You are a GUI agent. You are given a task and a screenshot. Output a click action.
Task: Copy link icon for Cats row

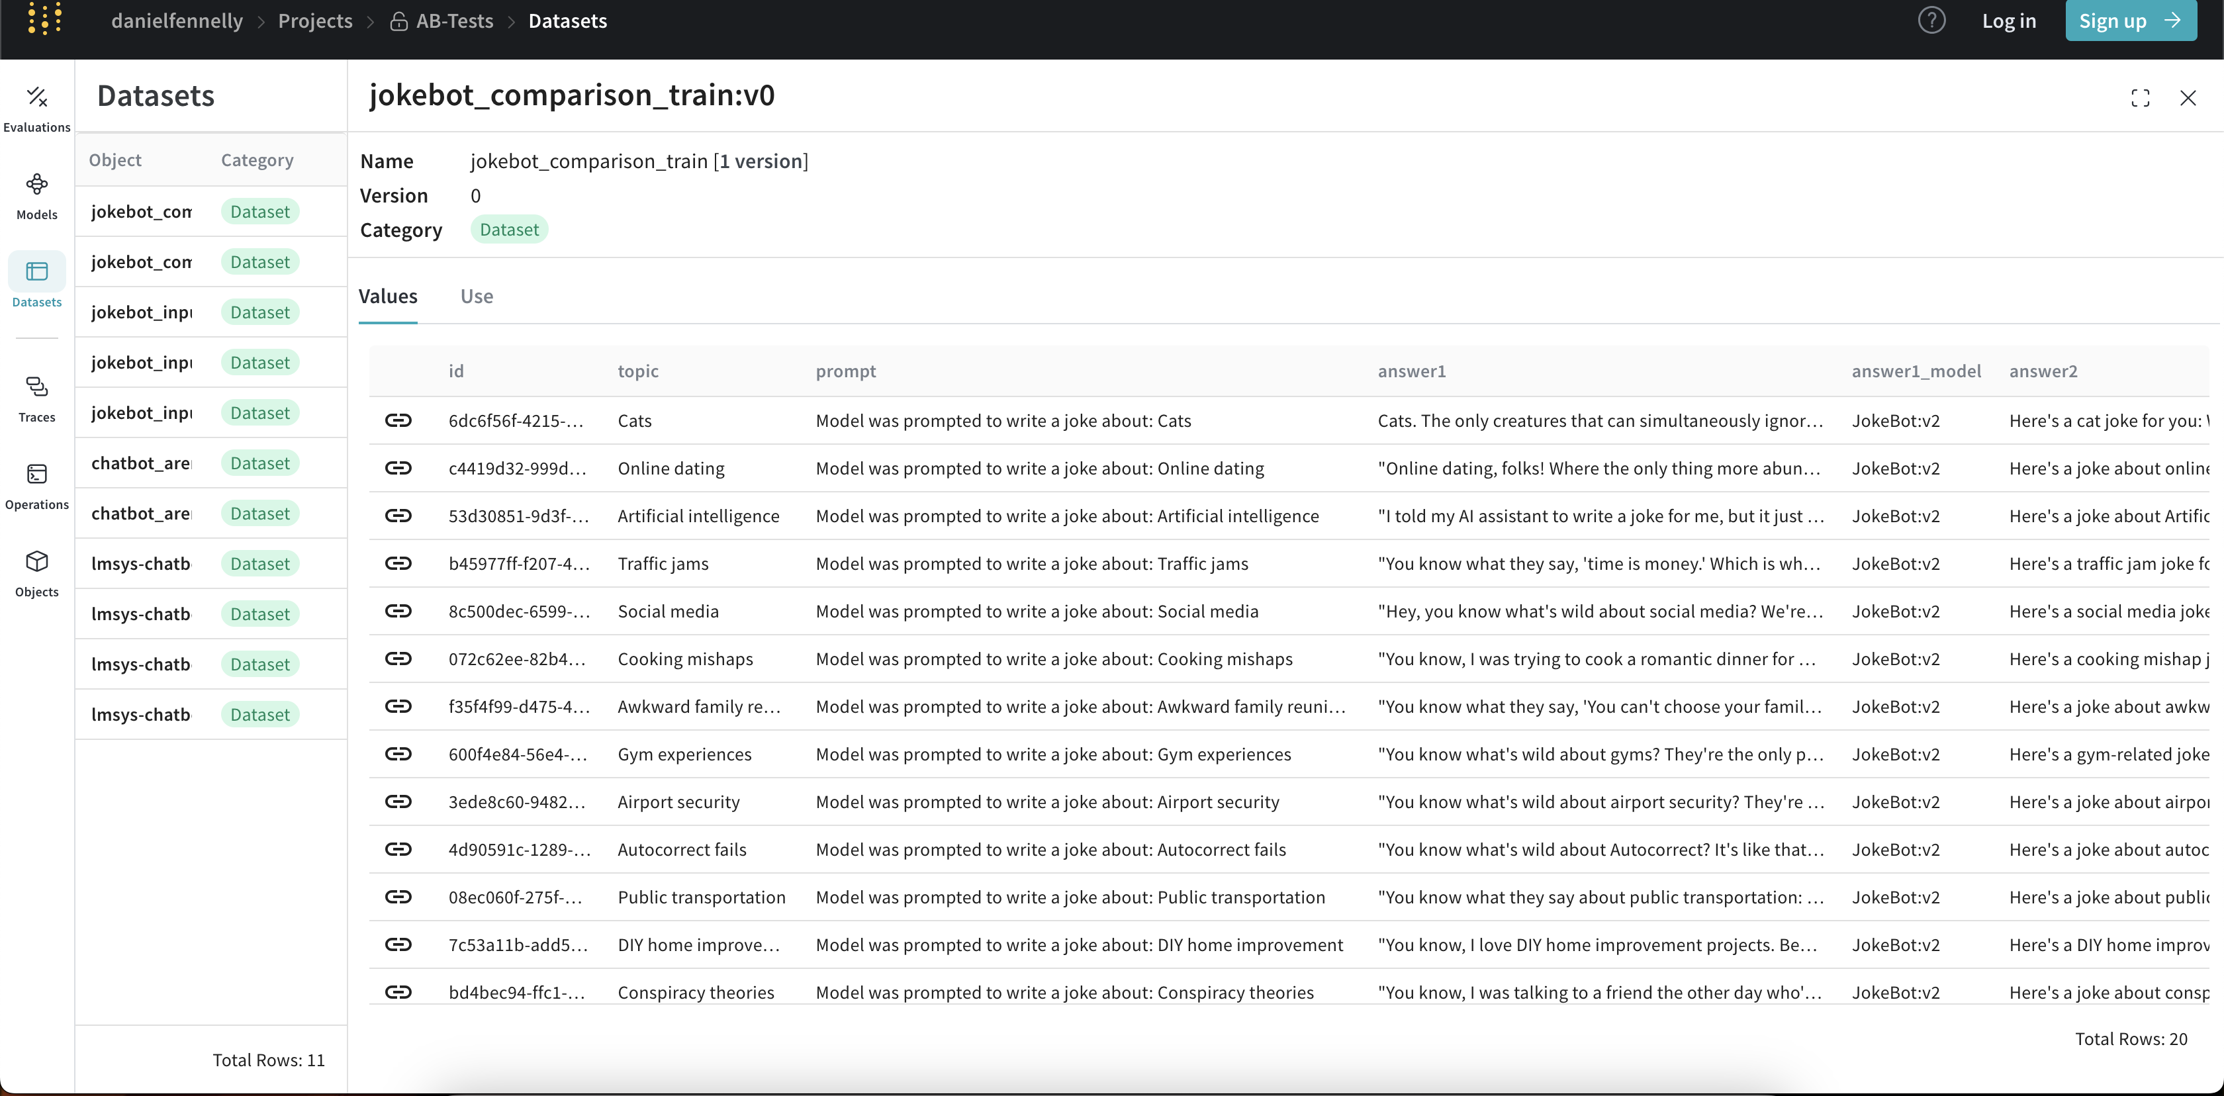(398, 420)
